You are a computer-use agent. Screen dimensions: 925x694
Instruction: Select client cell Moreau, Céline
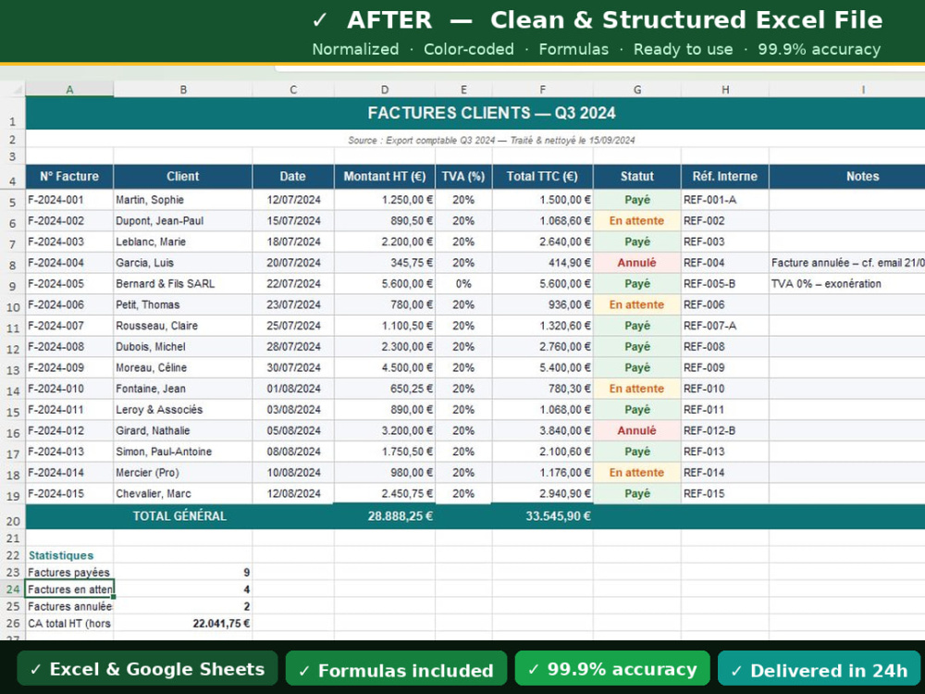(183, 367)
